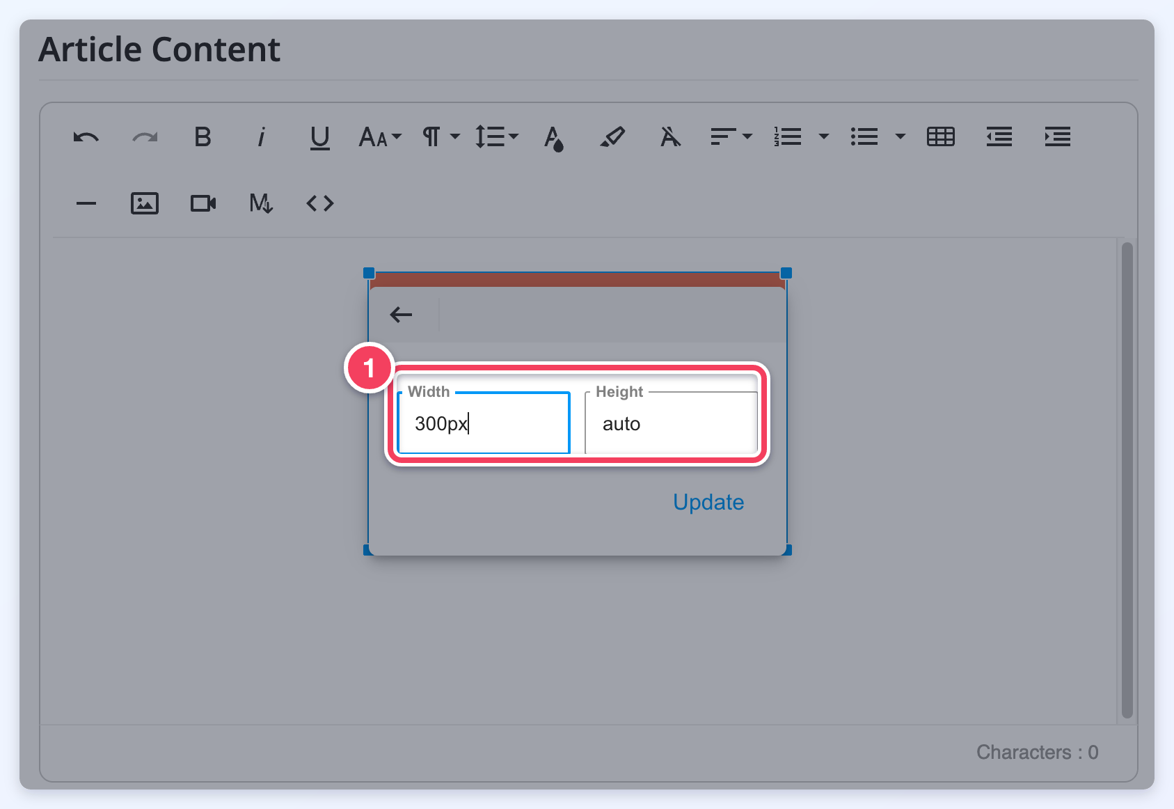Switch to code view

[x=320, y=203]
